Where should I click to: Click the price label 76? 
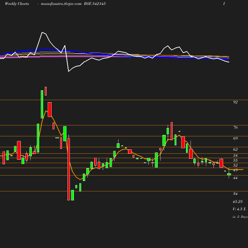[236, 127]
